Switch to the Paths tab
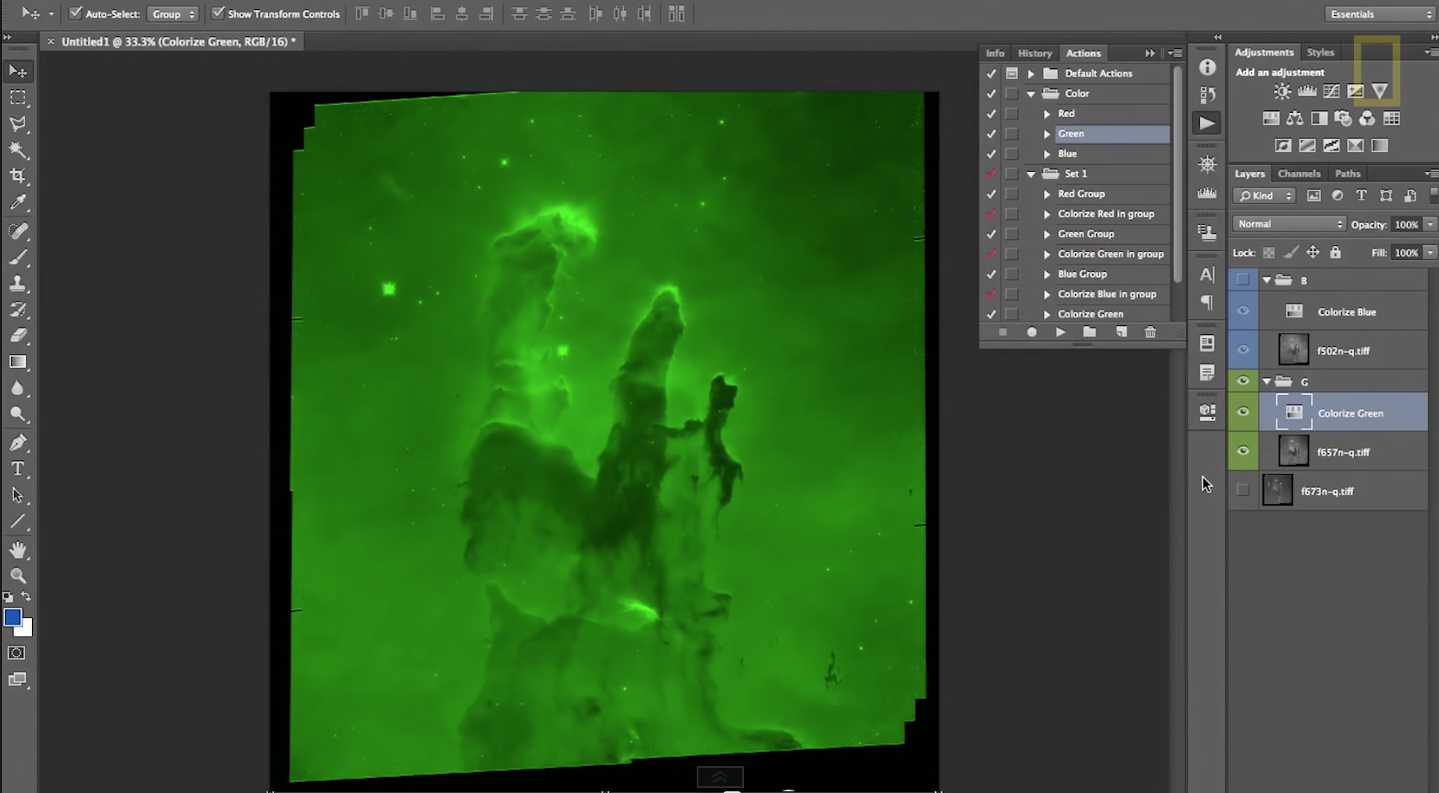1439x793 pixels. pyautogui.click(x=1347, y=173)
